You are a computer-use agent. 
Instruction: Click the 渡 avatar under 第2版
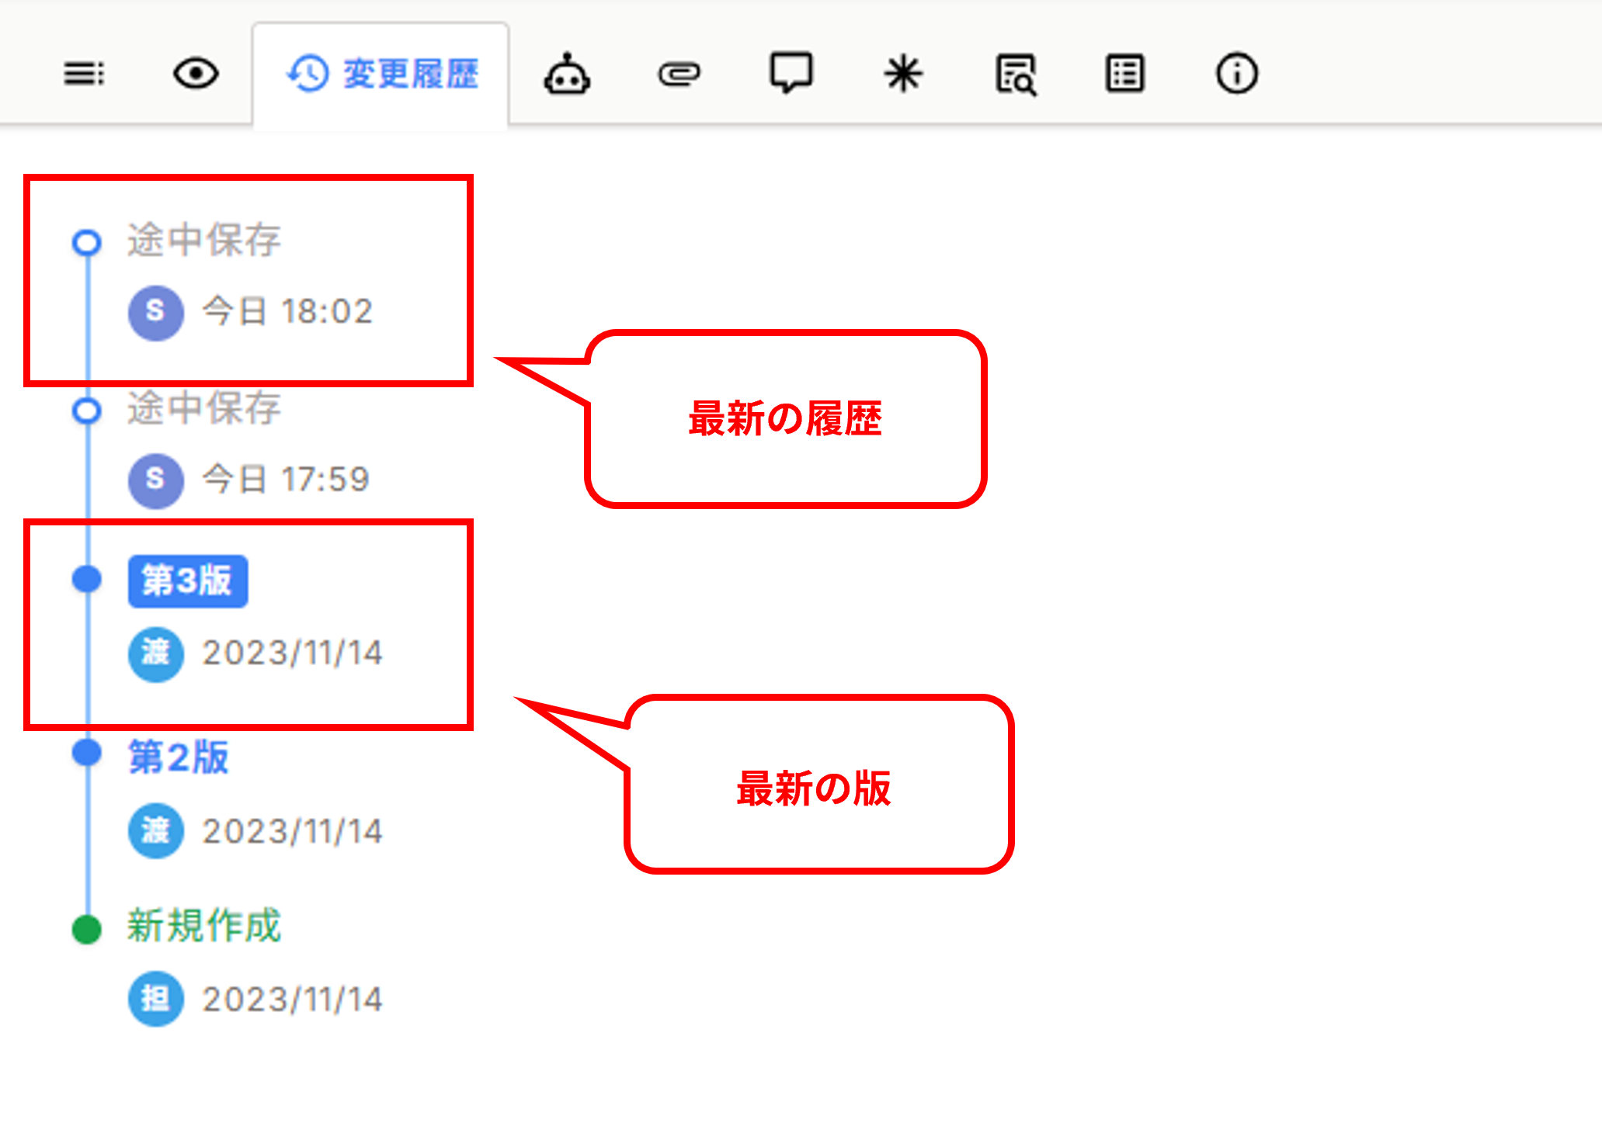coord(156,831)
